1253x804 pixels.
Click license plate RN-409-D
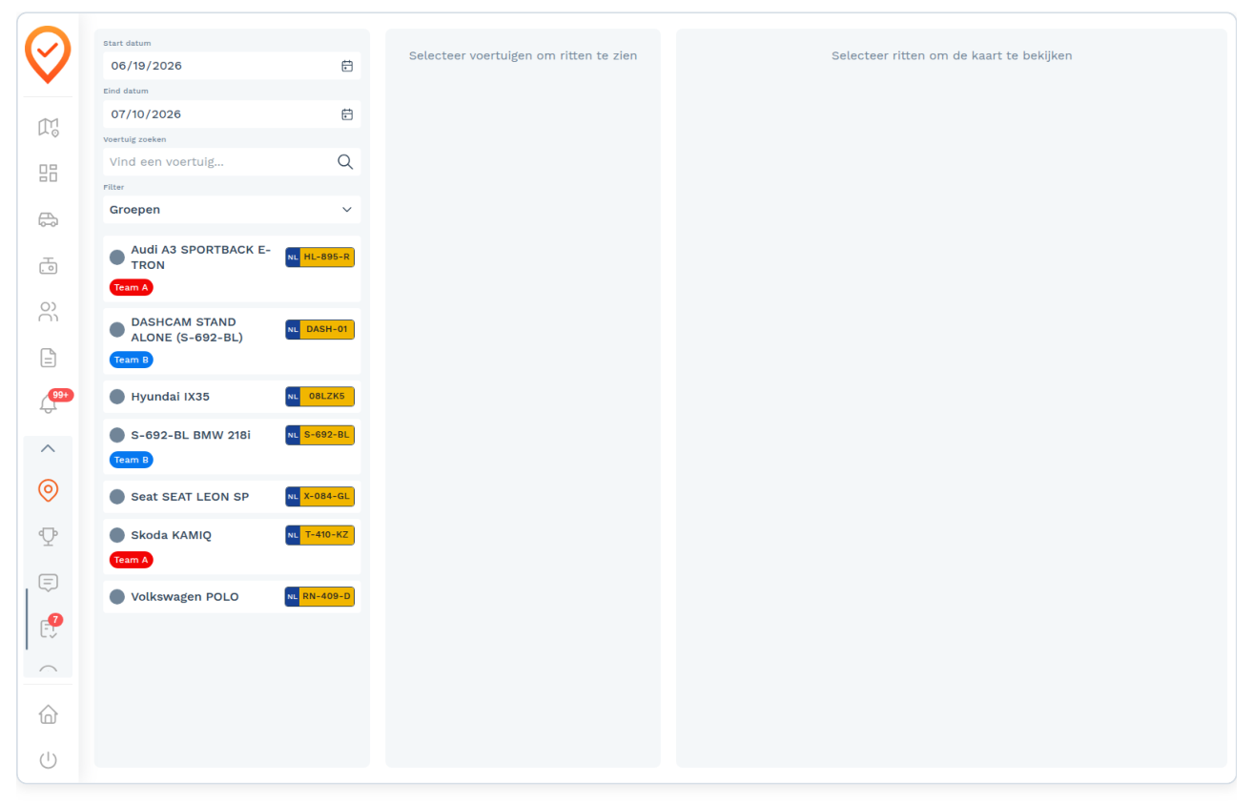(x=319, y=597)
